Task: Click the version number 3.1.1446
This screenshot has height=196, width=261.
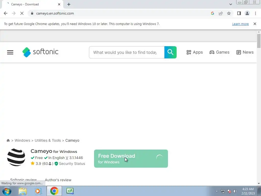Action: (76, 158)
